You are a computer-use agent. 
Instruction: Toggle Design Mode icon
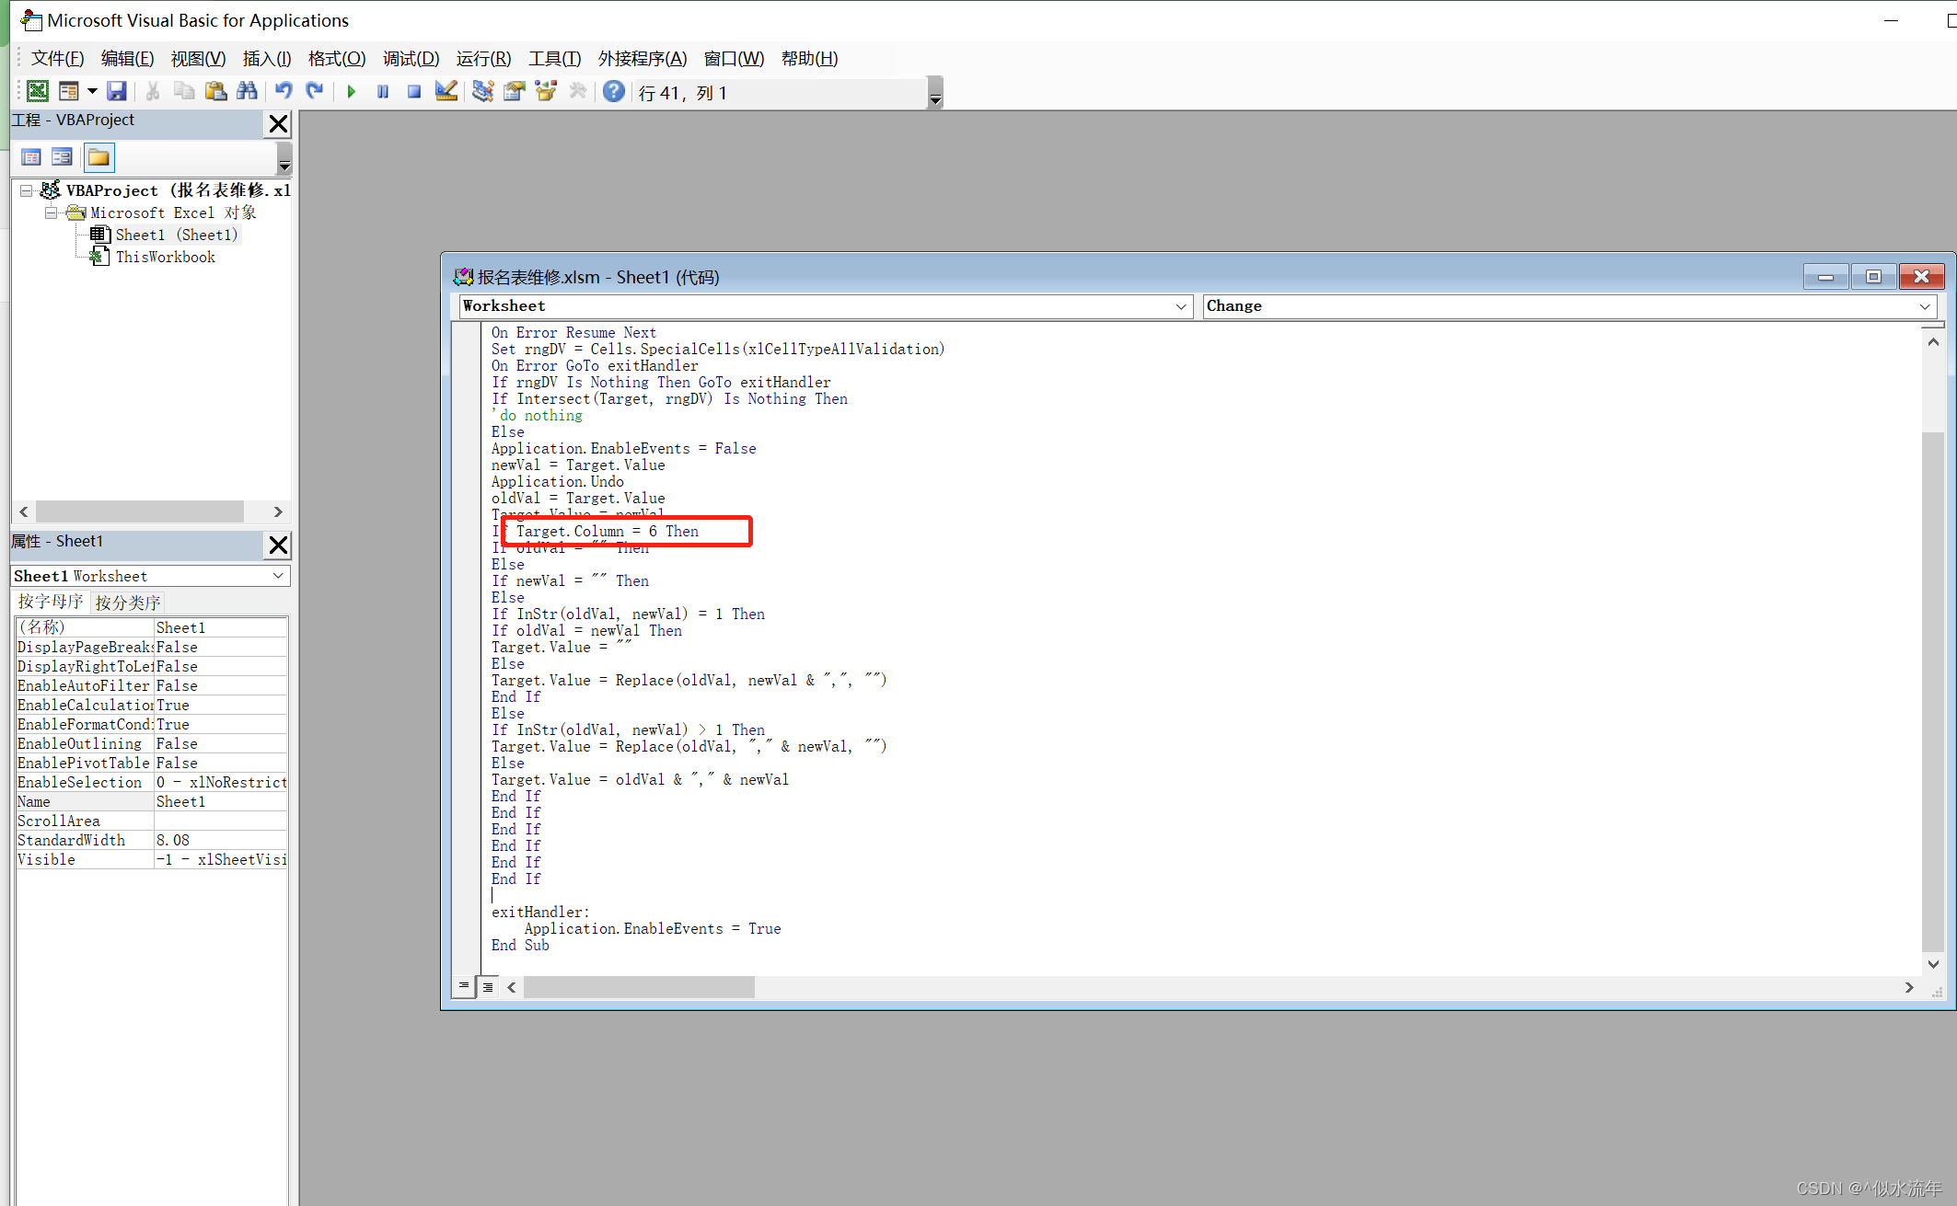pyautogui.click(x=446, y=91)
